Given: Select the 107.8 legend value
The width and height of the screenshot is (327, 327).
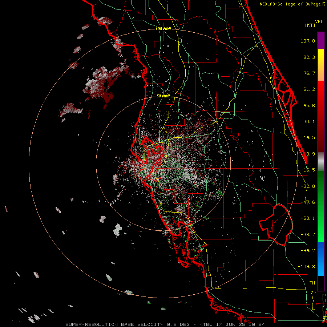Looking at the screenshot, I should 308,41.
